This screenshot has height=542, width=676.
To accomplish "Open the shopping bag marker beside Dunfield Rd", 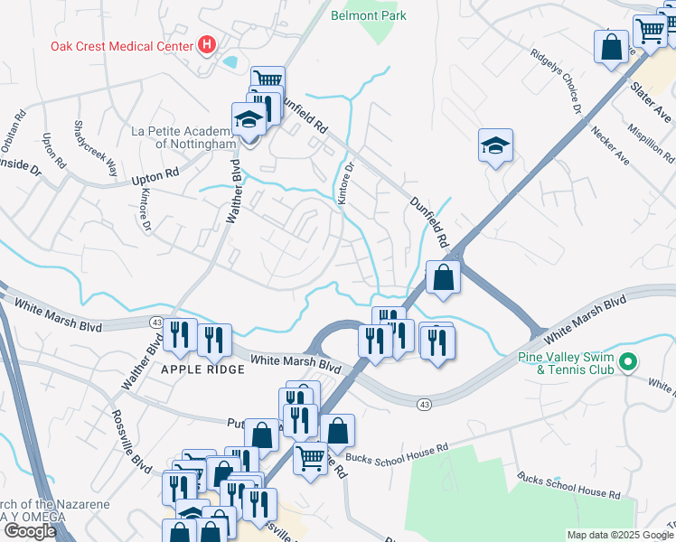I will [x=443, y=278].
